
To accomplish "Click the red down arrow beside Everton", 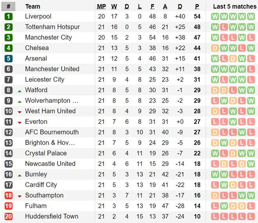I will pos(20,122).
